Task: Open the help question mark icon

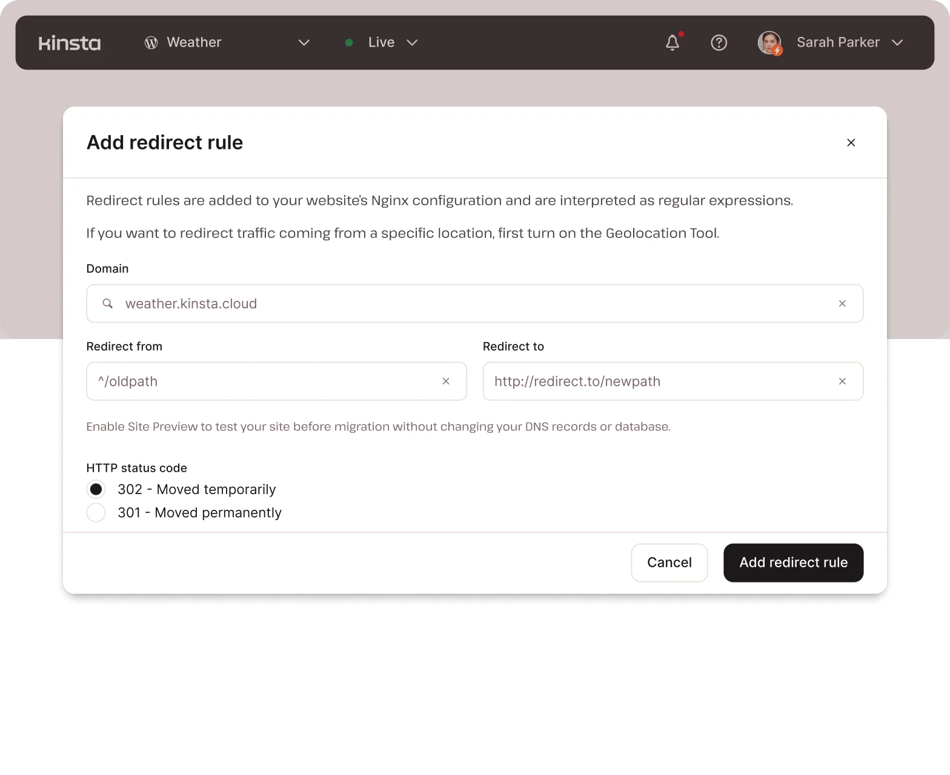Action: point(719,43)
